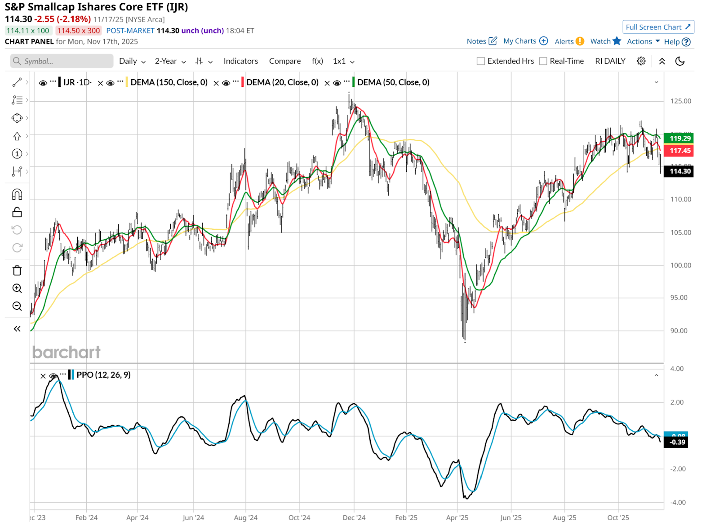The height and width of the screenshot is (522, 719).
Task: Click the lock drawings icon
Action: pos(17,212)
